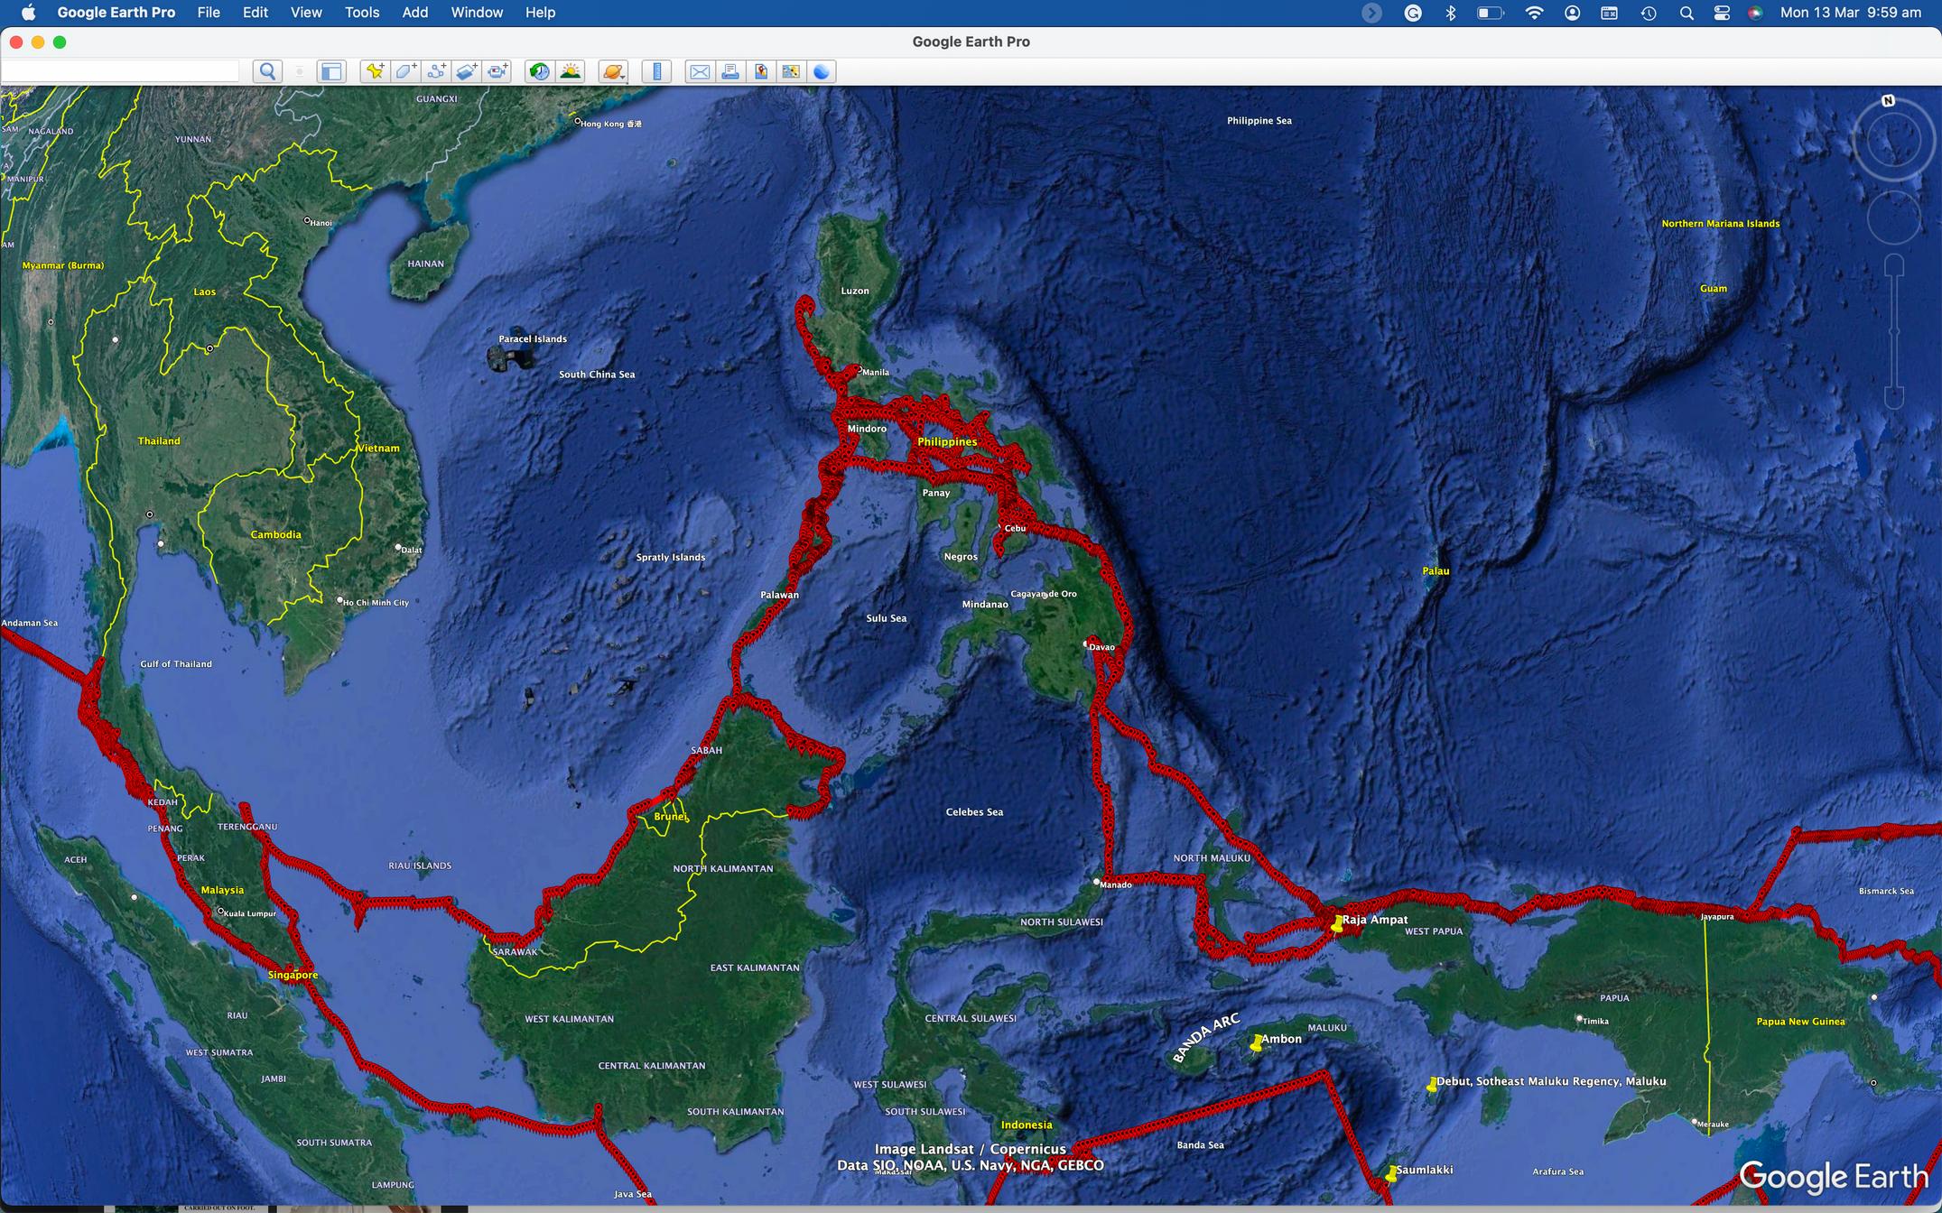Toggle the sidebar panel visibility
1942x1213 pixels.
(x=331, y=71)
